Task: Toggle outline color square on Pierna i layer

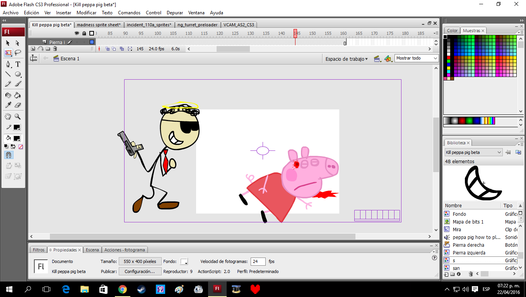Action: point(92,42)
